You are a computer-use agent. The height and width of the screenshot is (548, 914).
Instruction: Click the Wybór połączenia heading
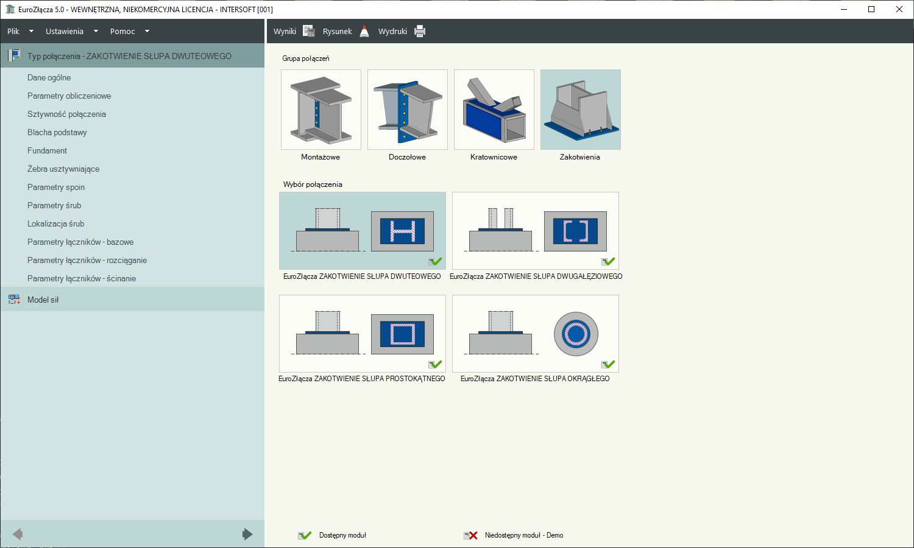coord(313,184)
